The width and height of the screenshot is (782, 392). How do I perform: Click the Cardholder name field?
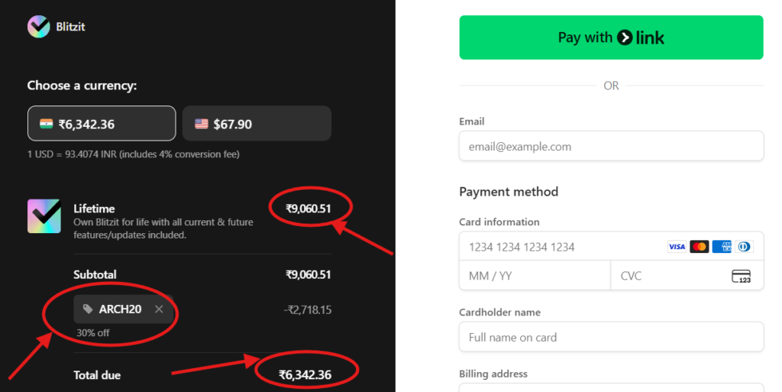pos(611,337)
